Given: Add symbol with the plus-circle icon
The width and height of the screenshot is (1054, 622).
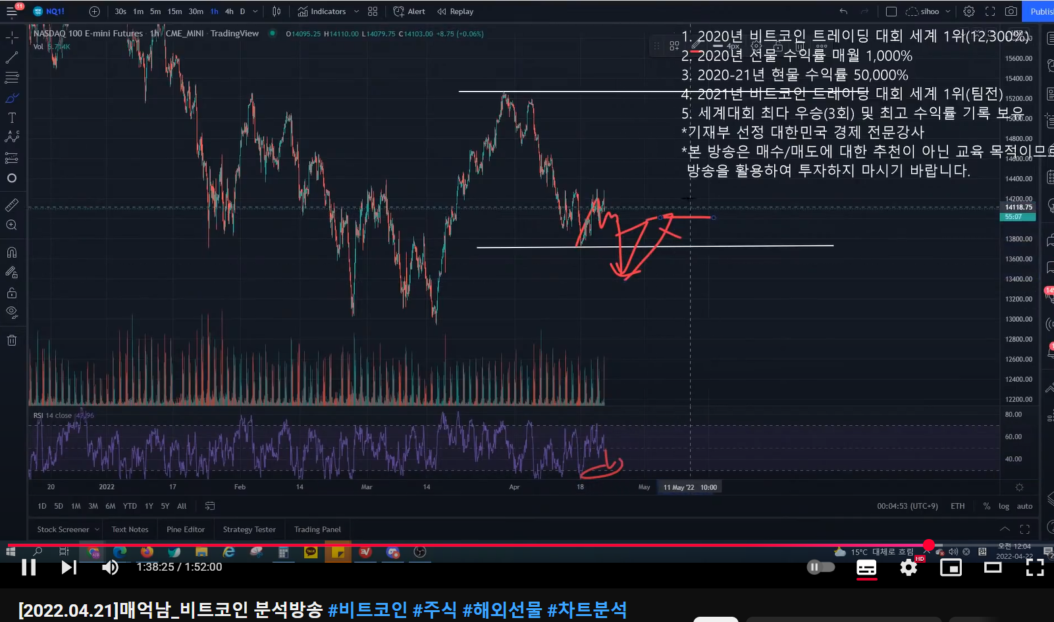Looking at the screenshot, I should (x=94, y=11).
